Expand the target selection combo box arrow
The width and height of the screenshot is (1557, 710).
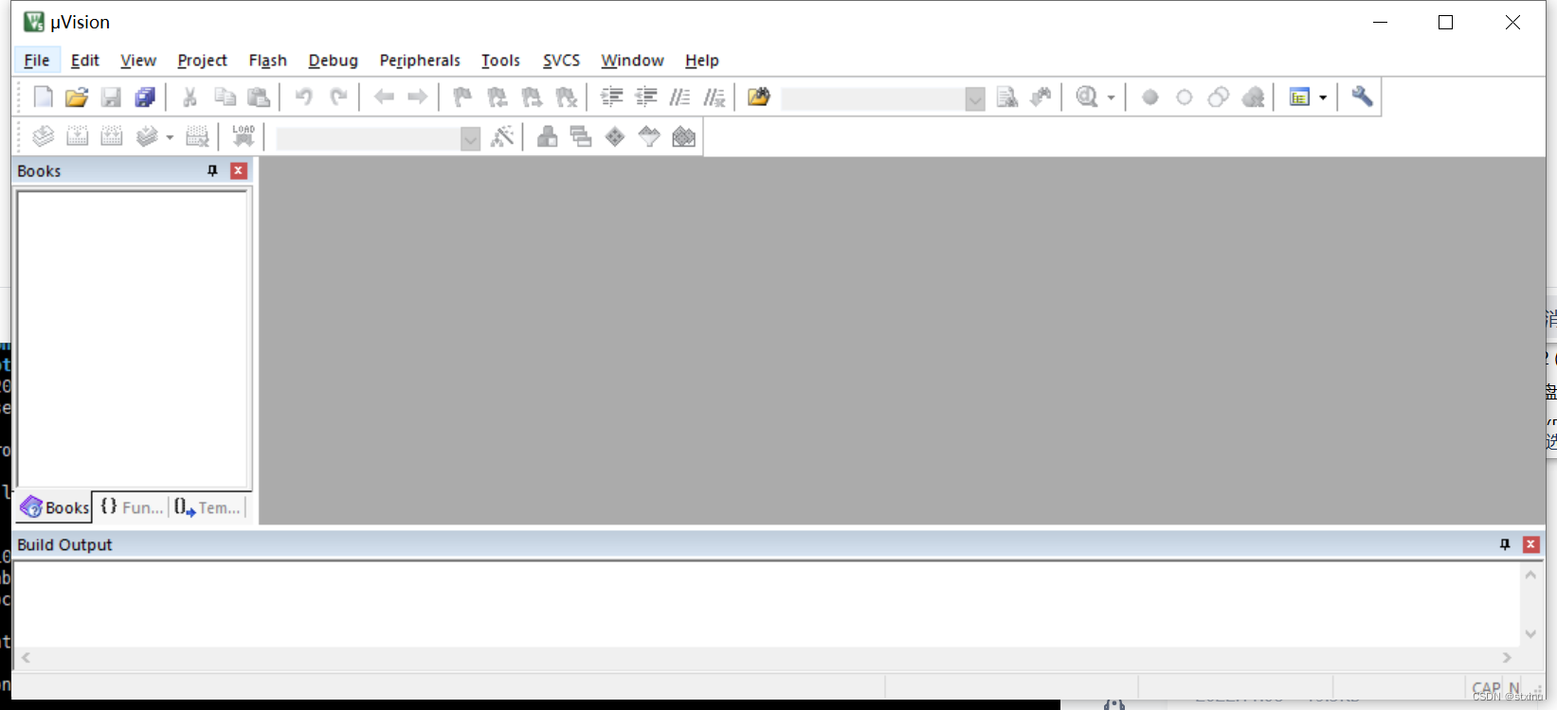click(x=470, y=139)
